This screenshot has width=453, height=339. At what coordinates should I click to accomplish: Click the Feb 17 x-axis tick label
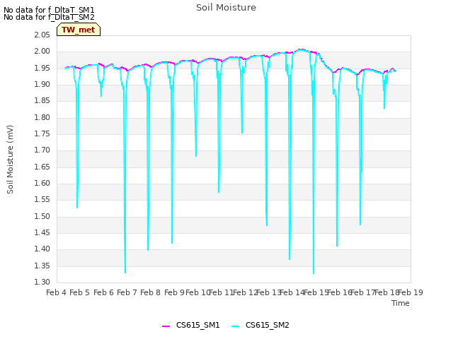pos(363,292)
